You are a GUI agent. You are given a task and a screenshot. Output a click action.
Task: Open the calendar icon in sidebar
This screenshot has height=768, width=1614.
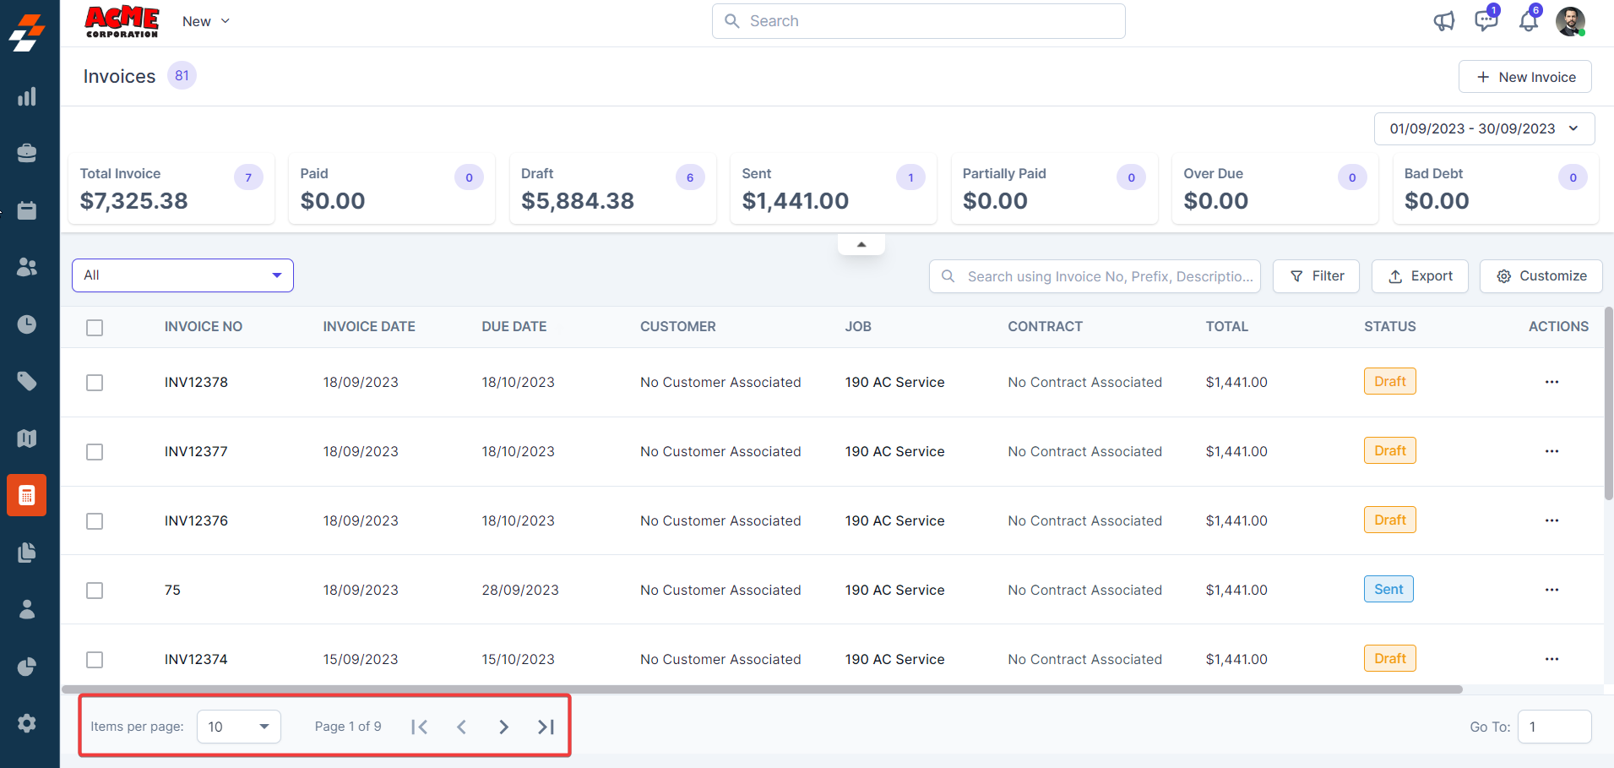click(27, 210)
